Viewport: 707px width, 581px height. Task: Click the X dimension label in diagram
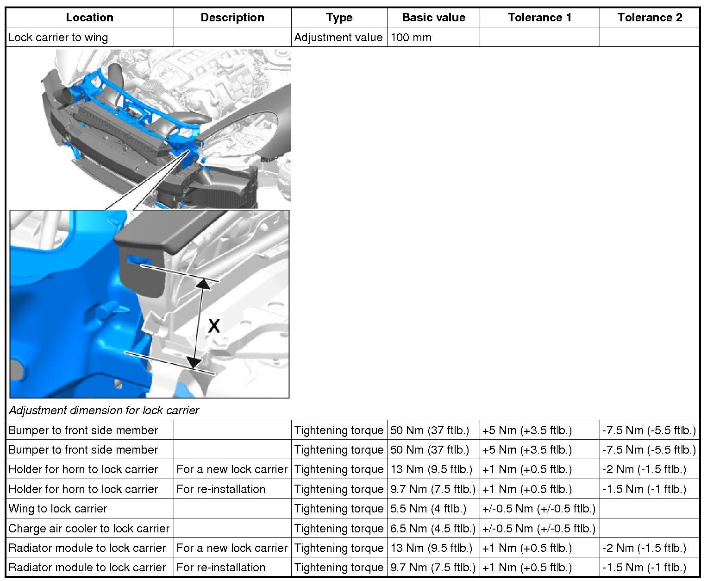pos(214,326)
